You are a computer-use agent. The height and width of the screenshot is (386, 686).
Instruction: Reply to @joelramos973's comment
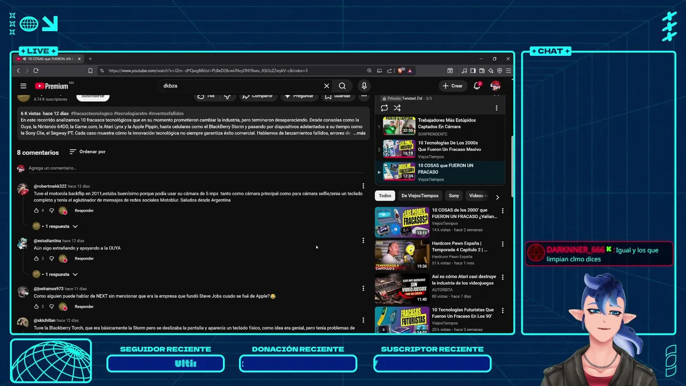84,307
